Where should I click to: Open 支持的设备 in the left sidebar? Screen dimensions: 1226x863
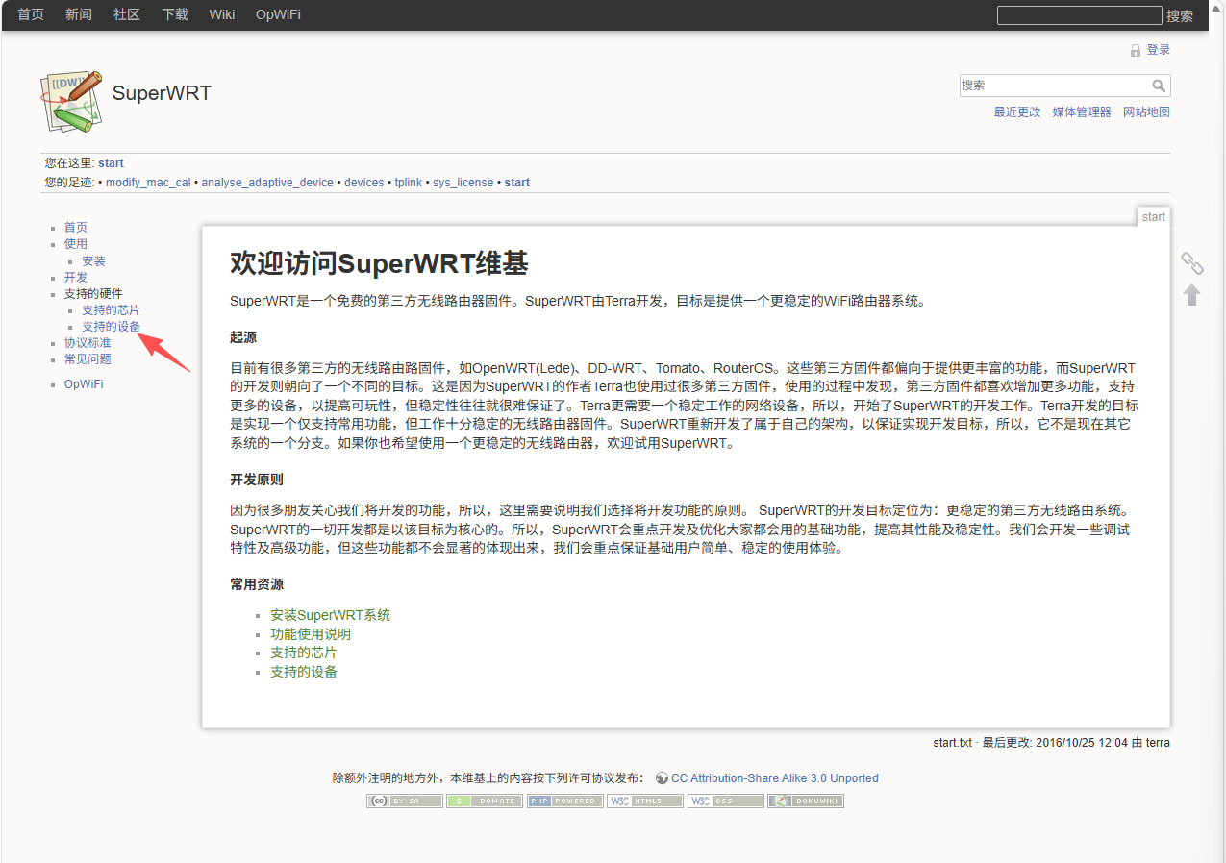[x=111, y=327]
